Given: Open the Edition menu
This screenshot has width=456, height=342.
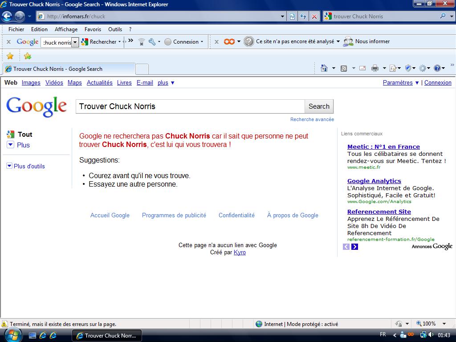Looking at the screenshot, I should tap(39, 29).
